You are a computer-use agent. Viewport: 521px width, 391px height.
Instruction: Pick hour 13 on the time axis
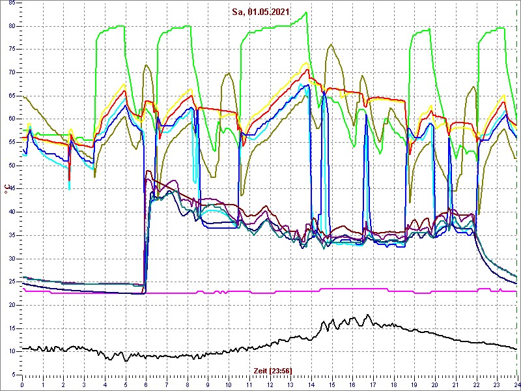click(x=290, y=384)
